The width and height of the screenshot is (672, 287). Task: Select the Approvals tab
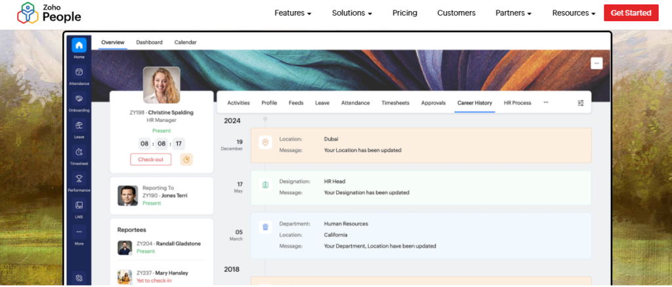tap(433, 103)
